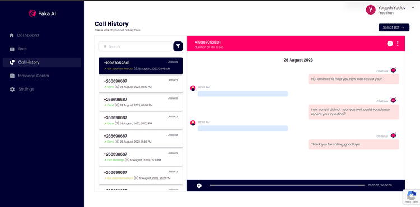Open call (19) from 24 August 08:10 PM
Viewport: 420px width, 207px height.
pos(141,84)
